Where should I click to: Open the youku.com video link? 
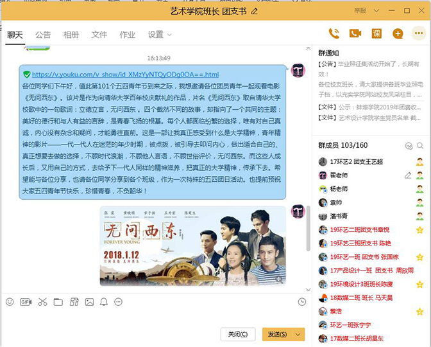(x=125, y=75)
